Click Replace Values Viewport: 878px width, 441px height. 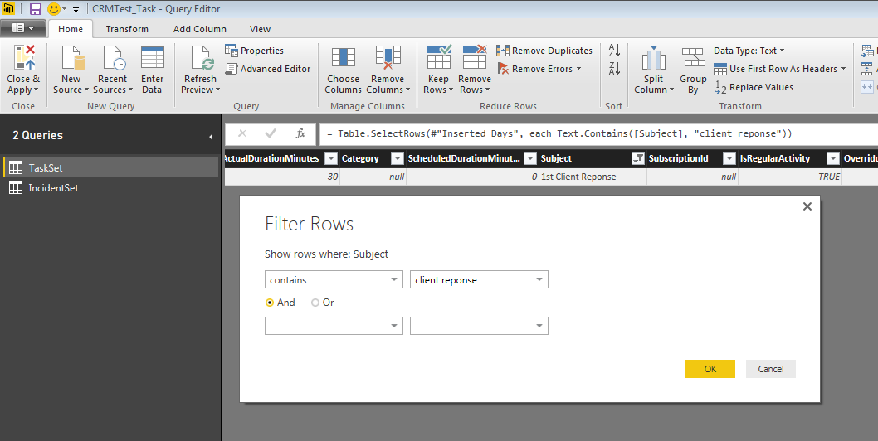[x=754, y=87]
